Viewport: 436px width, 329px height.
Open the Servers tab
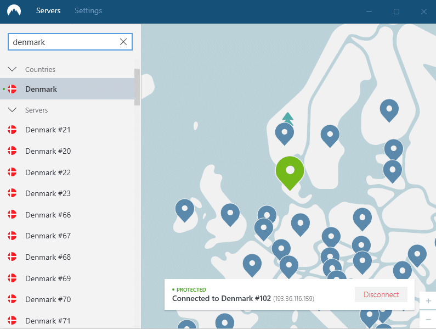[48, 10]
